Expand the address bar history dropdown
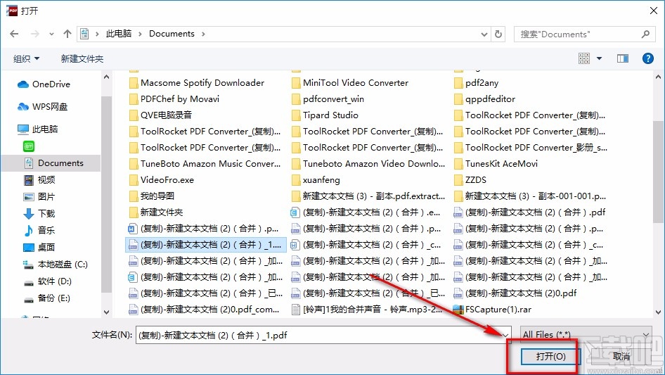This screenshot has height=375, width=665. pos(484,34)
